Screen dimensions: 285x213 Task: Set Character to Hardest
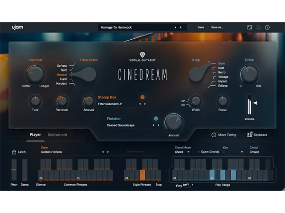(61, 83)
